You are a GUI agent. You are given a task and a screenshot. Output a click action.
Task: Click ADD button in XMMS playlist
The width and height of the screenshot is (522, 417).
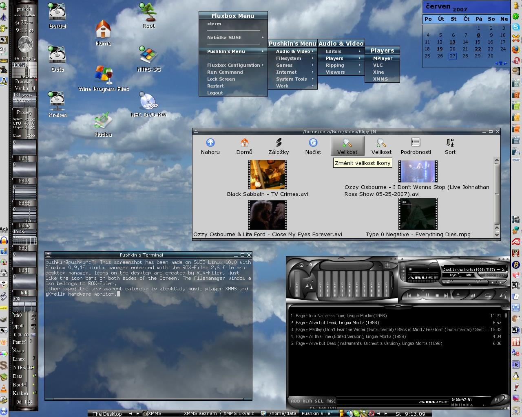pyautogui.click(x=295, y=401)
